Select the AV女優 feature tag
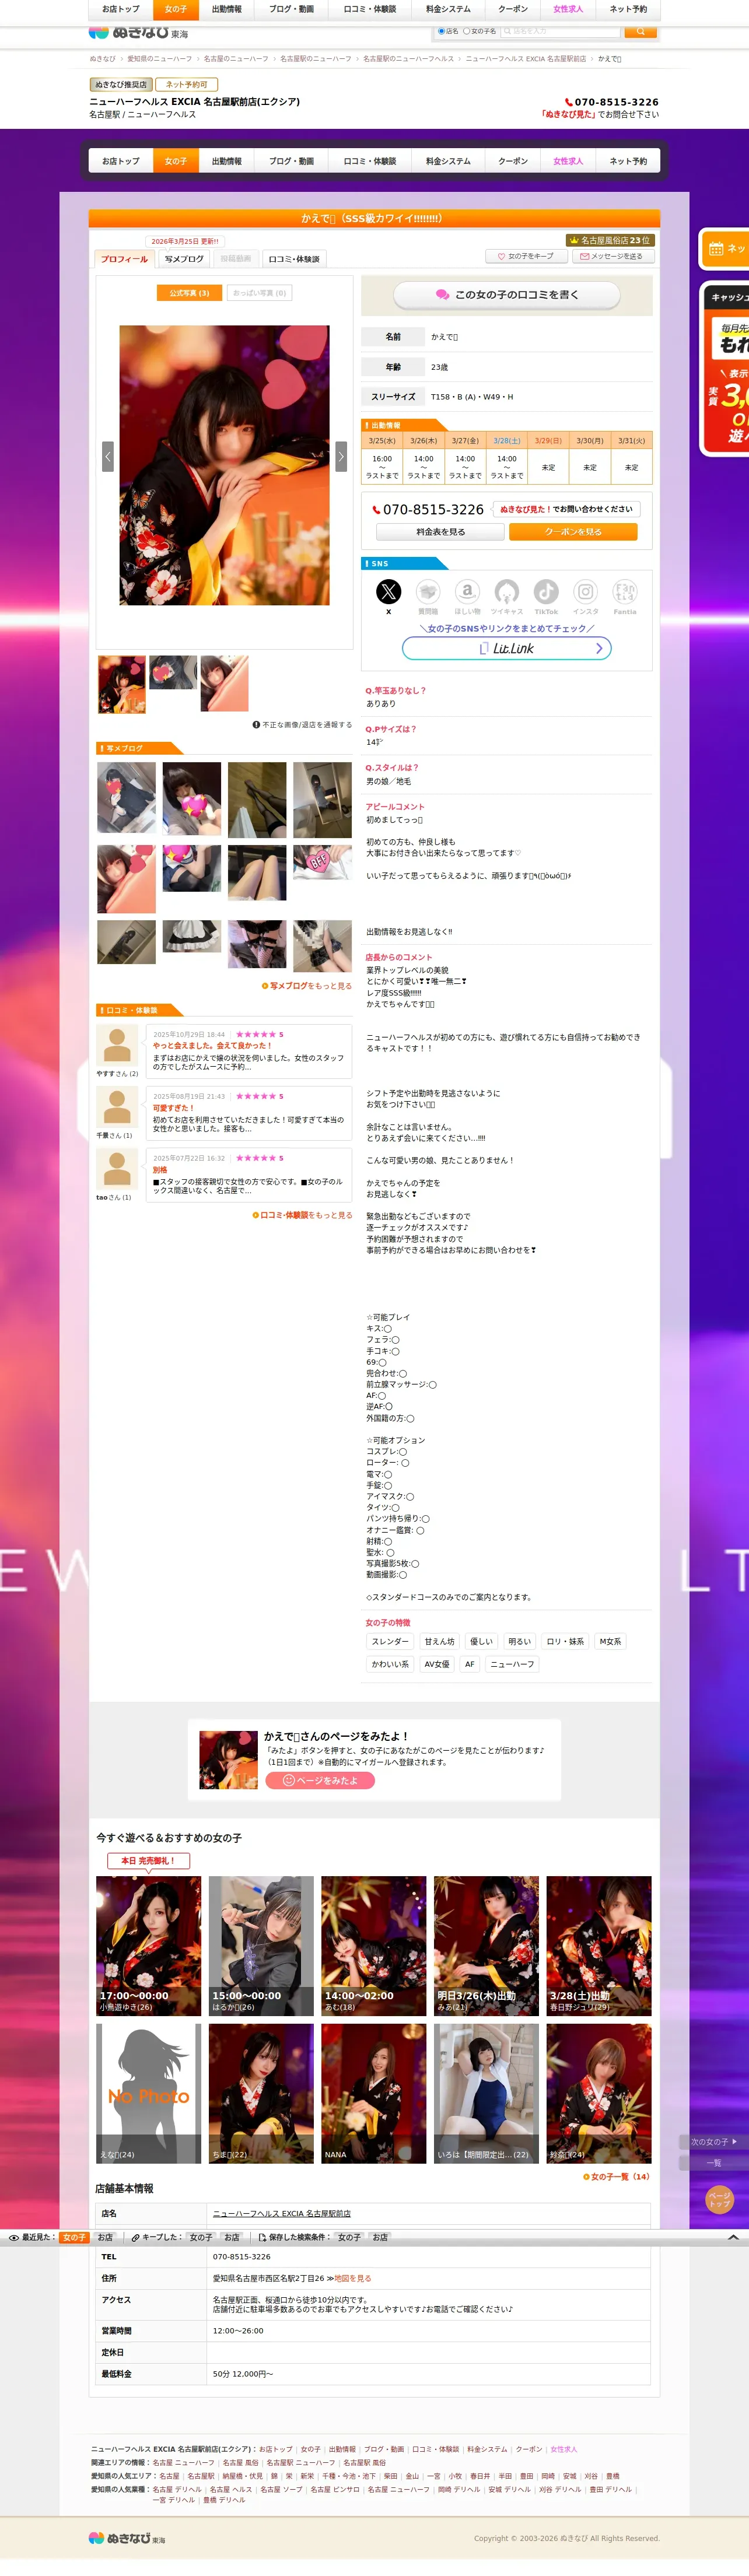Screen dimensions: 749x2576 [437, 1664]
